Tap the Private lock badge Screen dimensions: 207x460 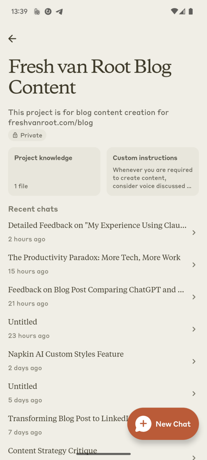coord(27,135)
